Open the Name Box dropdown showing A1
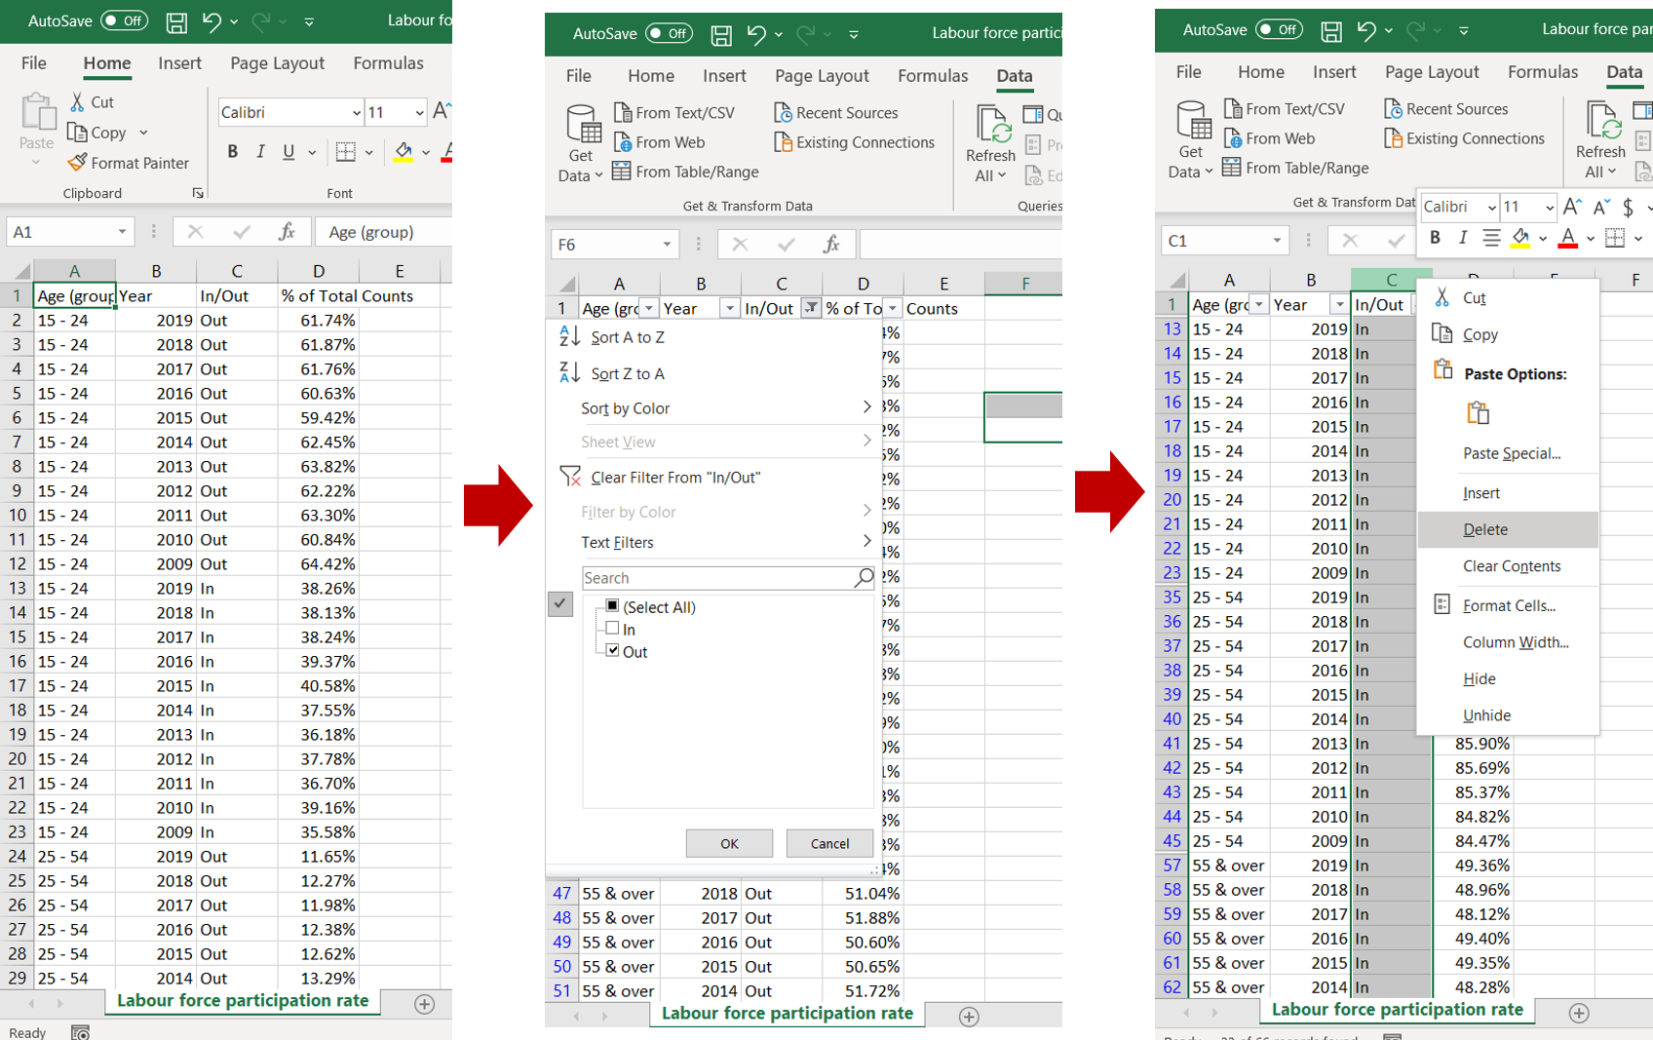The image size is (1653, 1040). 122,232
